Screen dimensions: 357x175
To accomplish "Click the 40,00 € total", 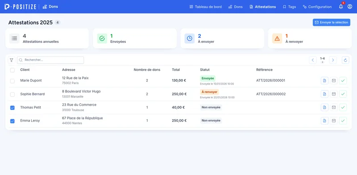I will tap(178, 107).
